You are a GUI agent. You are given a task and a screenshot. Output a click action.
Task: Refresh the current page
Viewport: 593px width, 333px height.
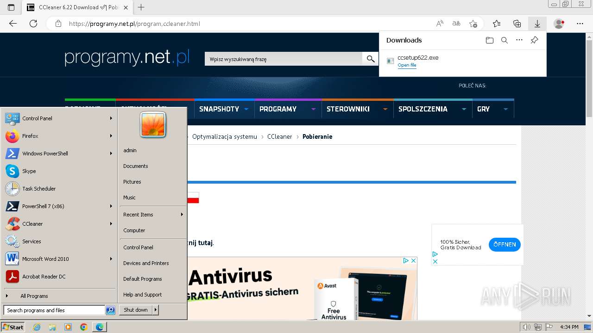(33, 24)
